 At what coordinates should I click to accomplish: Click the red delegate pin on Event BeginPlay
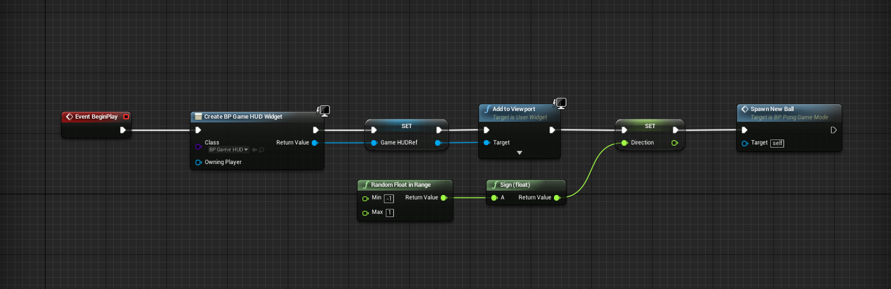pos(126,117)
